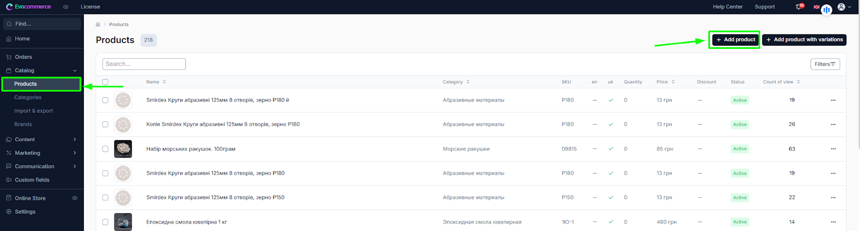
Task: Click the Products breadcrumb link
Action: click(119, 24)
